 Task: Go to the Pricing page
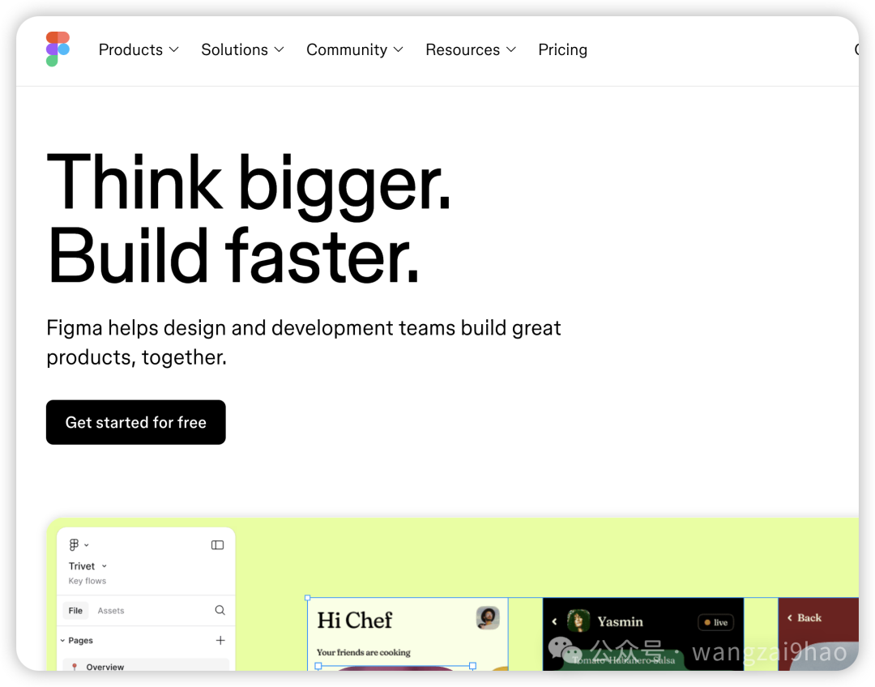(562, 49)
